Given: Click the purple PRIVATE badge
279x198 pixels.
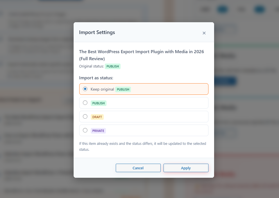Looking at the screenshot, I should [x=98, y=131].
